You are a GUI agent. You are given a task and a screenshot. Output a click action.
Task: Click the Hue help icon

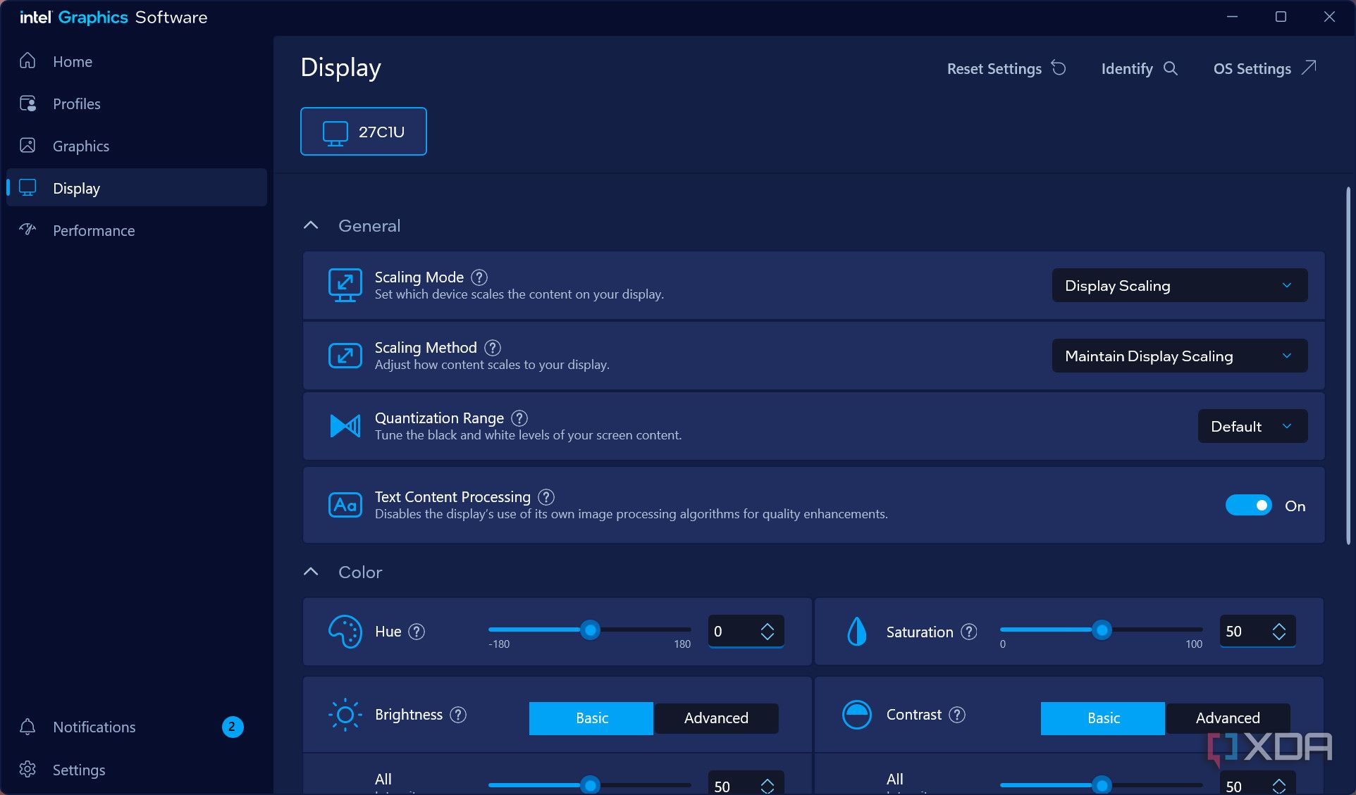417,632
